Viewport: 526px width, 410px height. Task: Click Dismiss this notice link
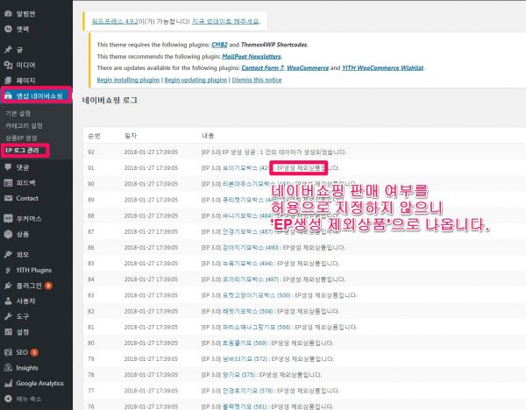(257, 80)
